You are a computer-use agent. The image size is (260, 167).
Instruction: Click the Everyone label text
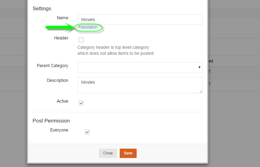click(59, 130)
